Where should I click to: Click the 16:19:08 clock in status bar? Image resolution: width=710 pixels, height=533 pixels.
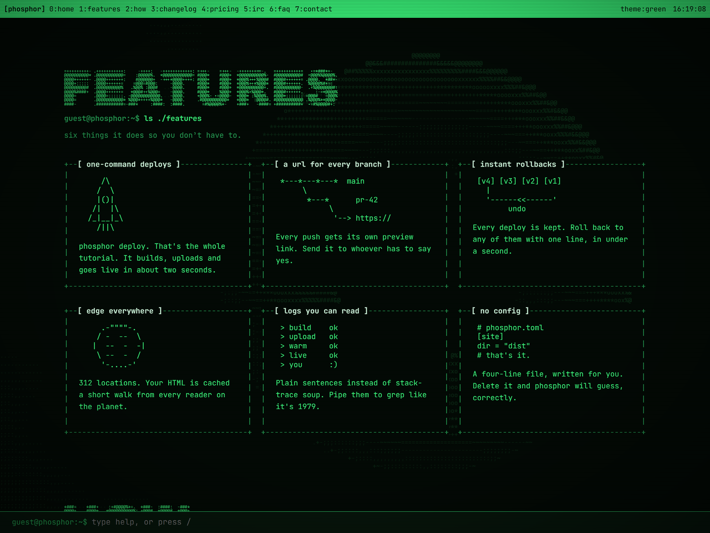(x=689, y=9)
